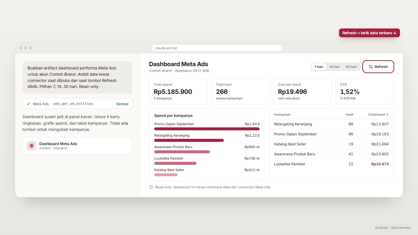Select Katalog Best Seller table row
This screenshot has width=418, height=235.
(x=331, y=144)
